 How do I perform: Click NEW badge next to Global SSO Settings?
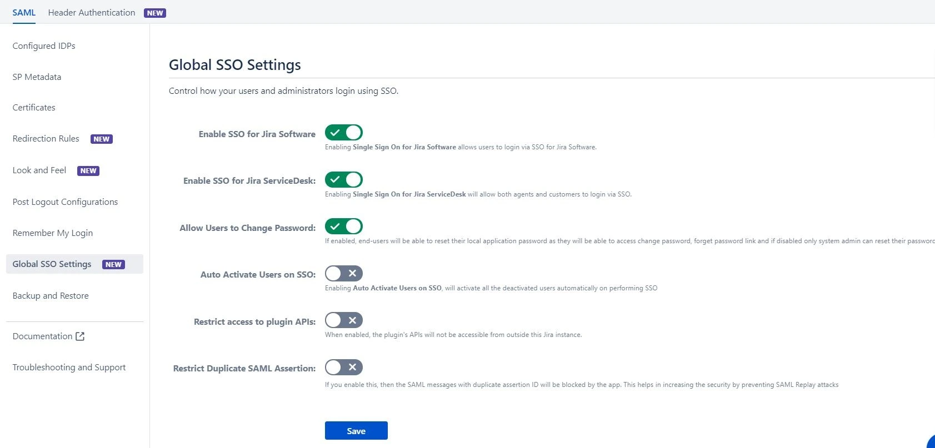(114, 265)
